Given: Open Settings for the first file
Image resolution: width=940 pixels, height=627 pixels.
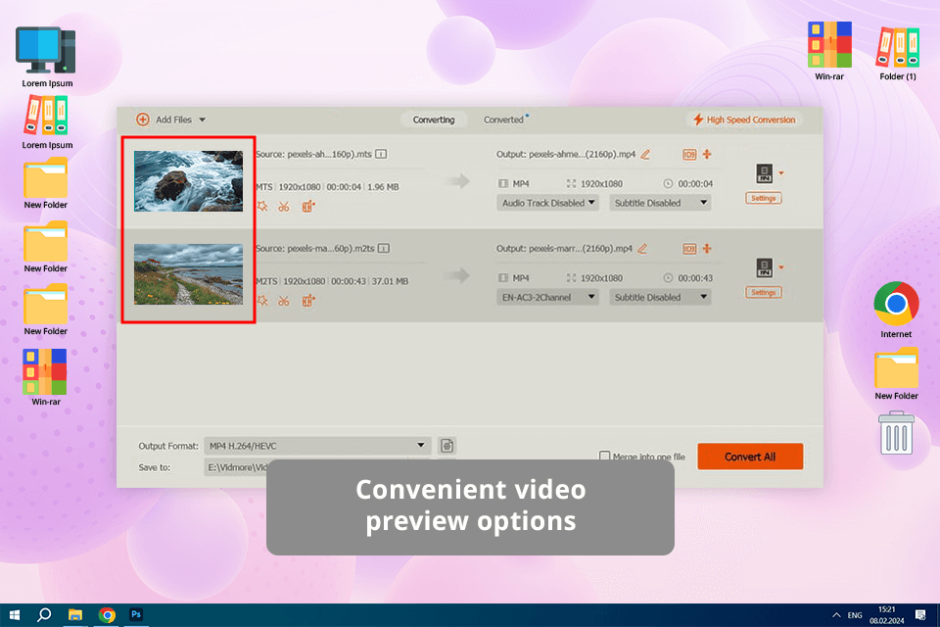Looking at the screenshot, I should click(x=763, y=198).
